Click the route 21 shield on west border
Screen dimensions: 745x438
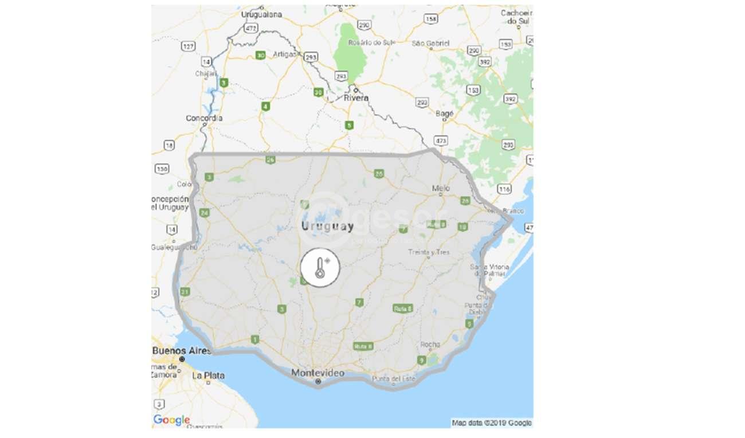[x=185, y=292]
